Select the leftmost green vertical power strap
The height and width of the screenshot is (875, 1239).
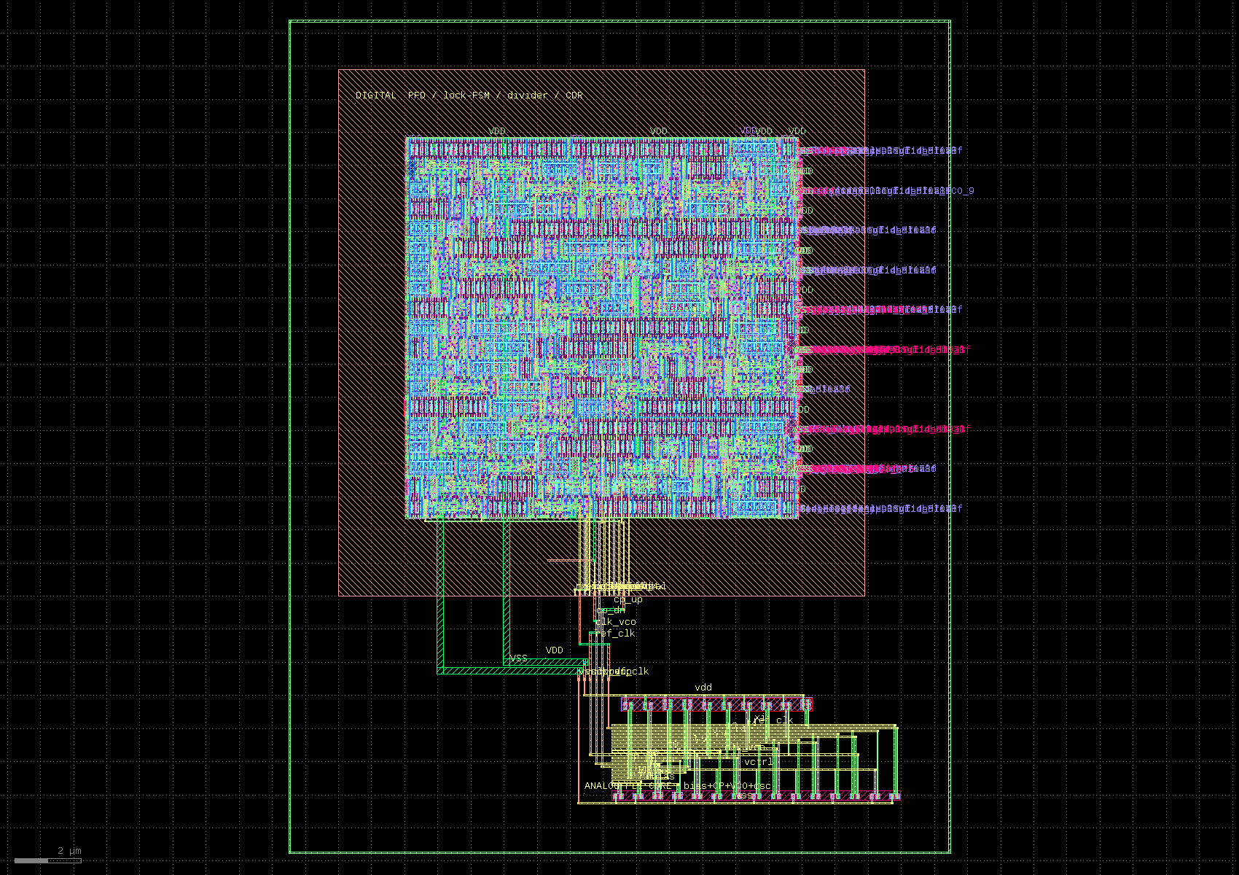click(440, 594)
